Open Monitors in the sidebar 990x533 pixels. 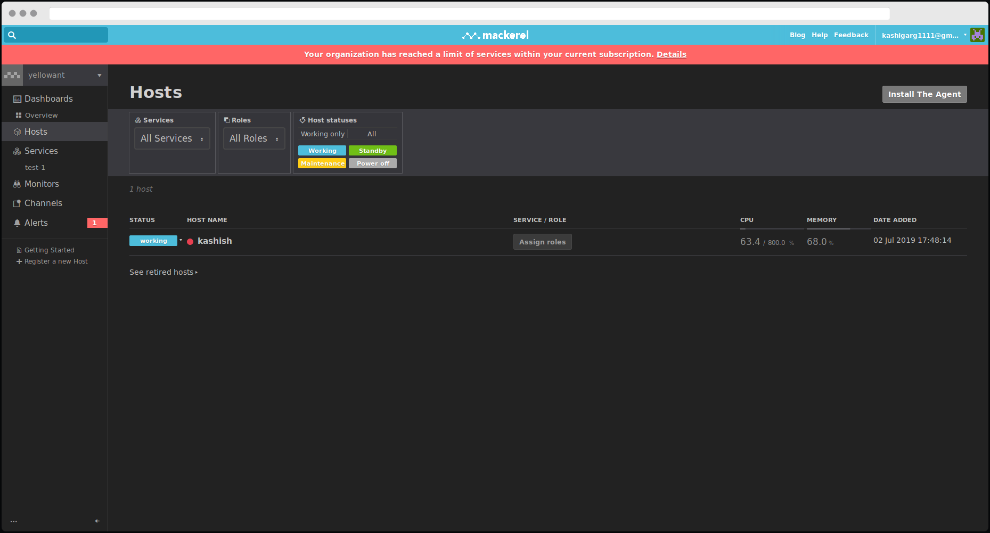click(x=42, y=184)
